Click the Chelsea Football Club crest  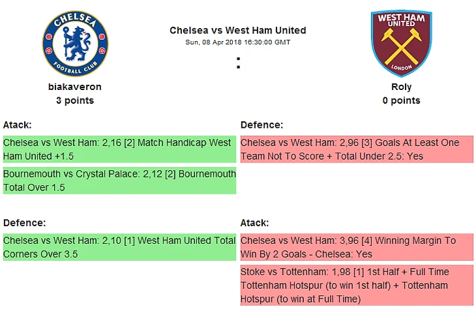click(75, 44)
